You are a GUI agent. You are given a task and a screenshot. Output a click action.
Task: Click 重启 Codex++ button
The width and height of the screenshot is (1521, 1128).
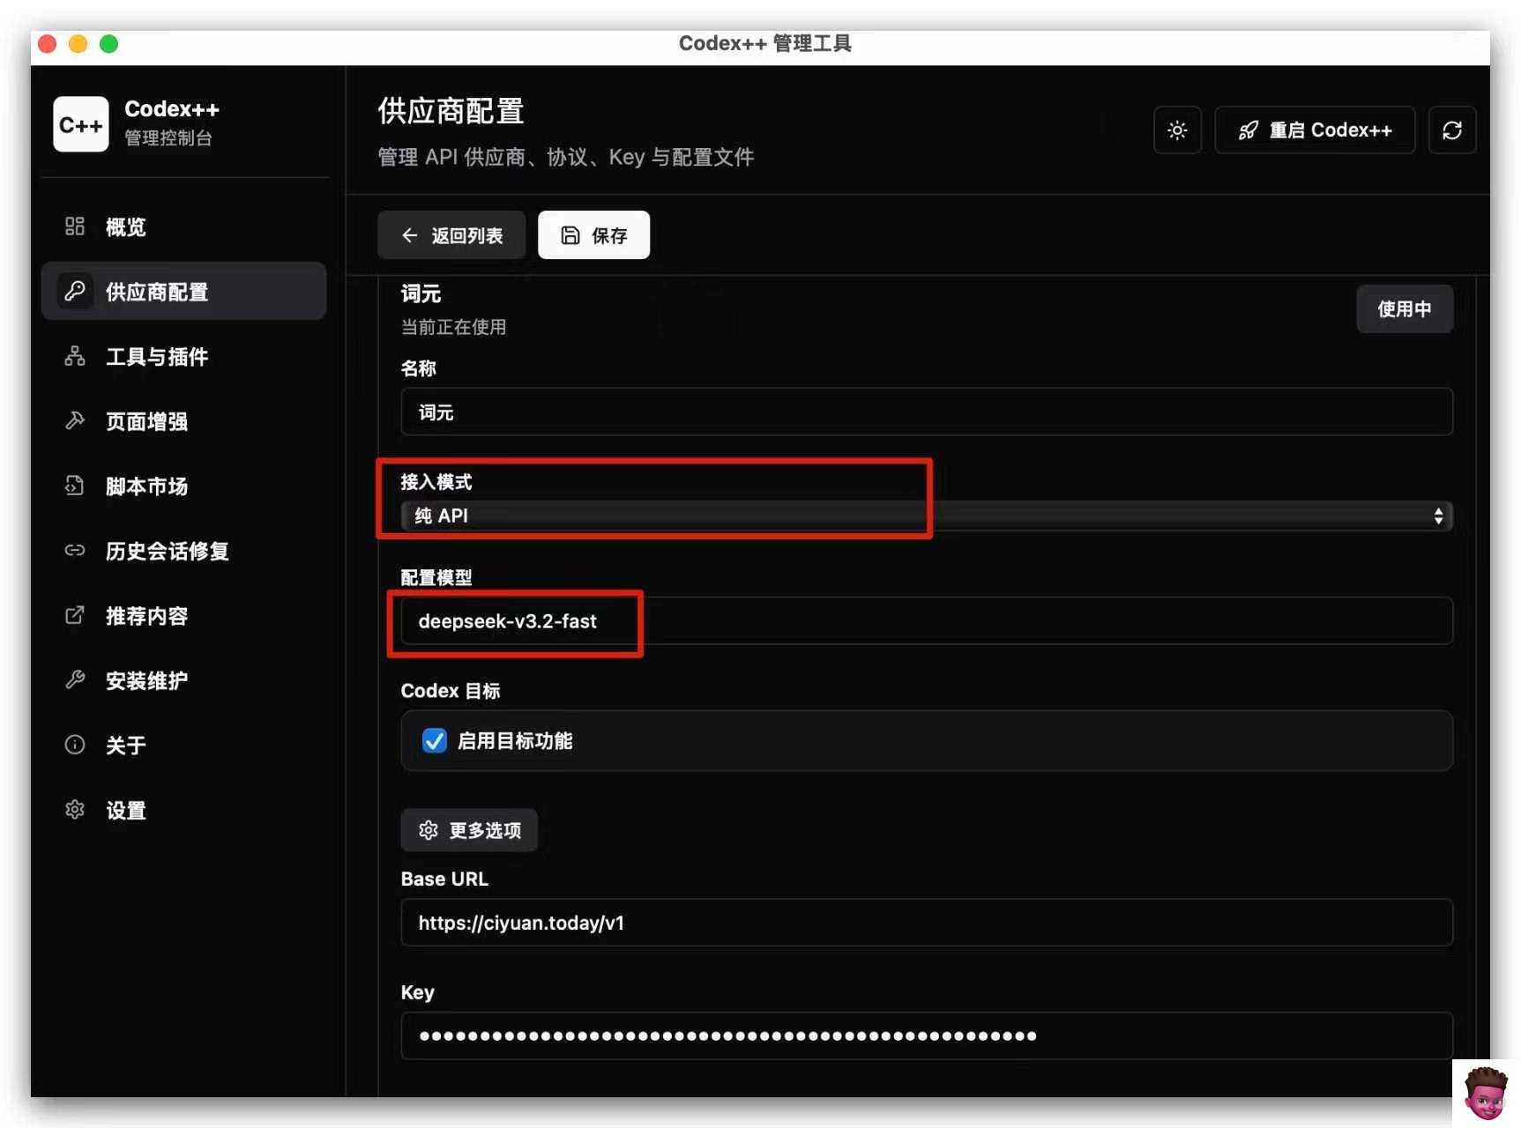[x=1315, y=130]
